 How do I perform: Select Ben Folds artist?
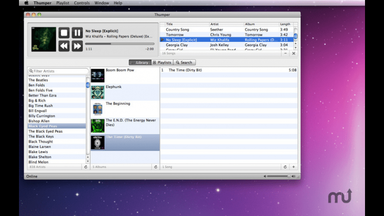(x=57, y=85)
